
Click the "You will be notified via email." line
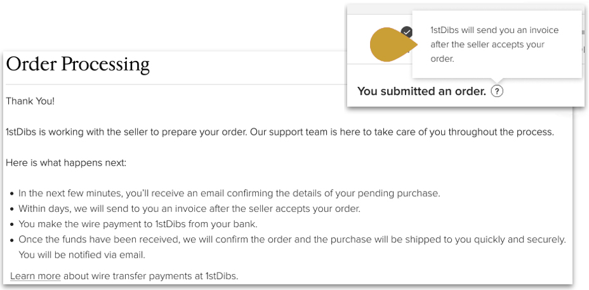(x=82, y=255)
